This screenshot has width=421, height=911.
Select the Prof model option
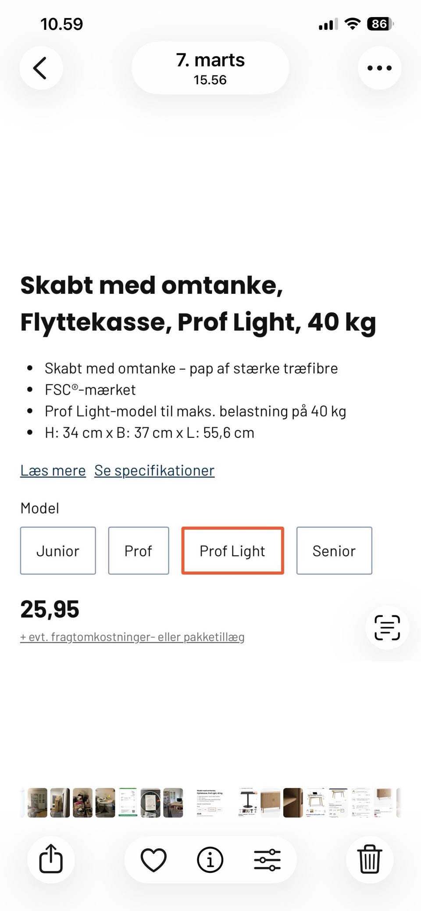pos(139,551)
